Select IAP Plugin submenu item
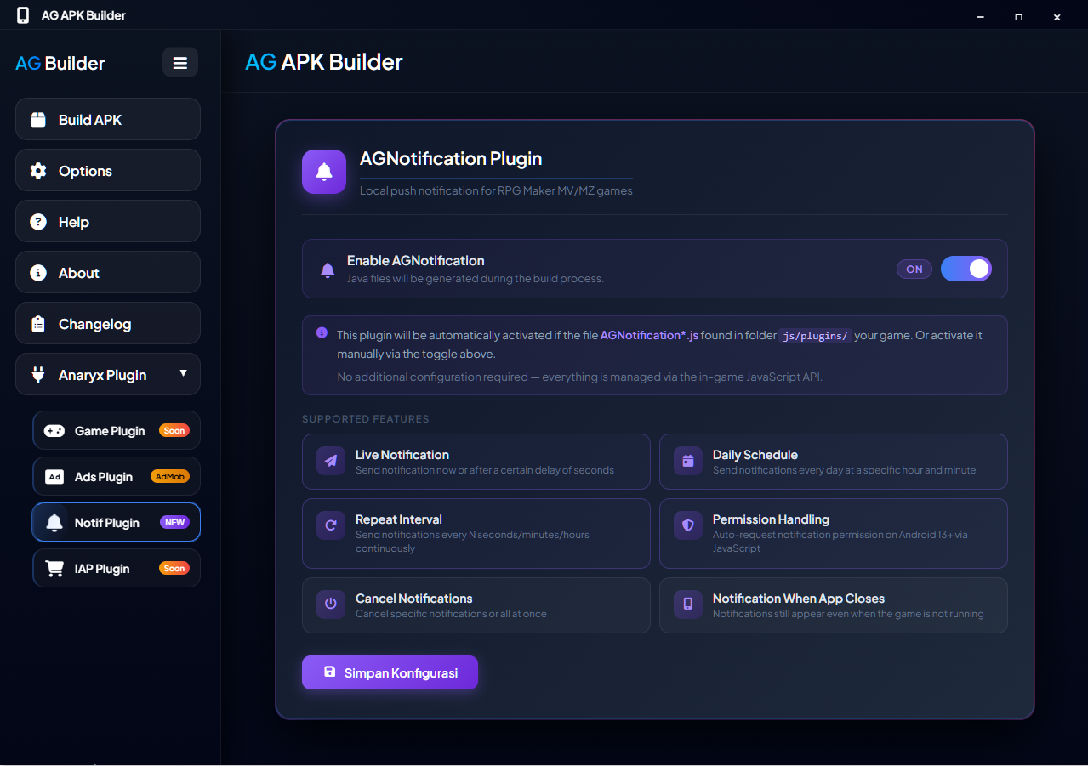This screenshot has height=766, width=1088. [x=117, y=568]
